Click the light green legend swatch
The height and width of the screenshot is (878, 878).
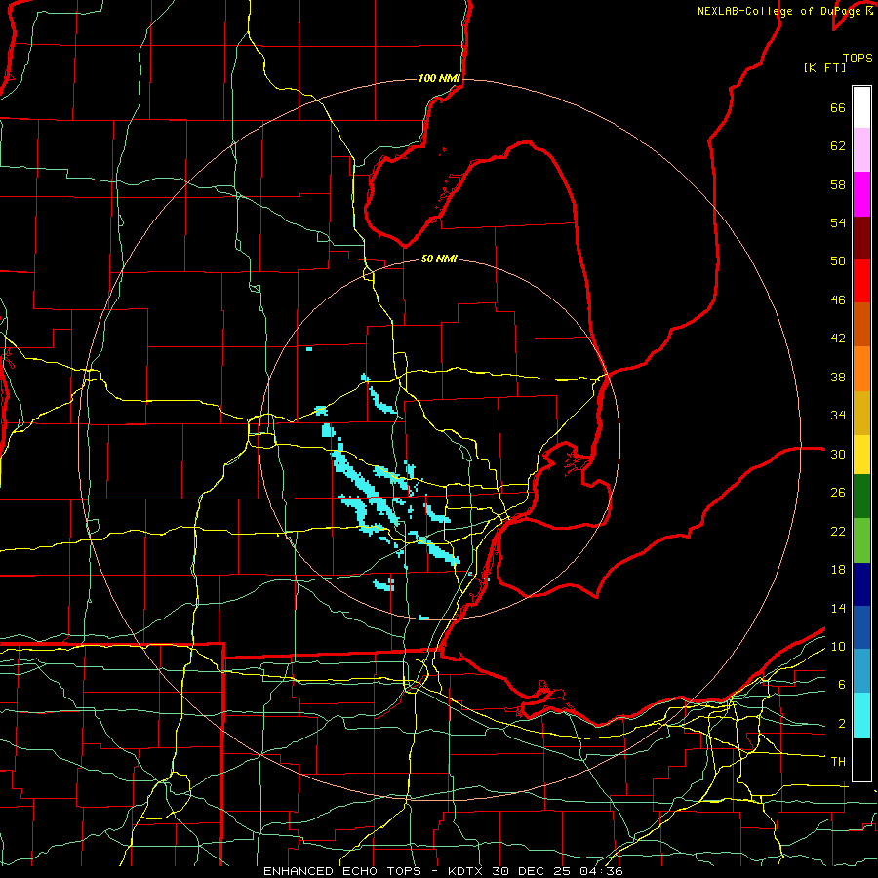pos(861,540)
